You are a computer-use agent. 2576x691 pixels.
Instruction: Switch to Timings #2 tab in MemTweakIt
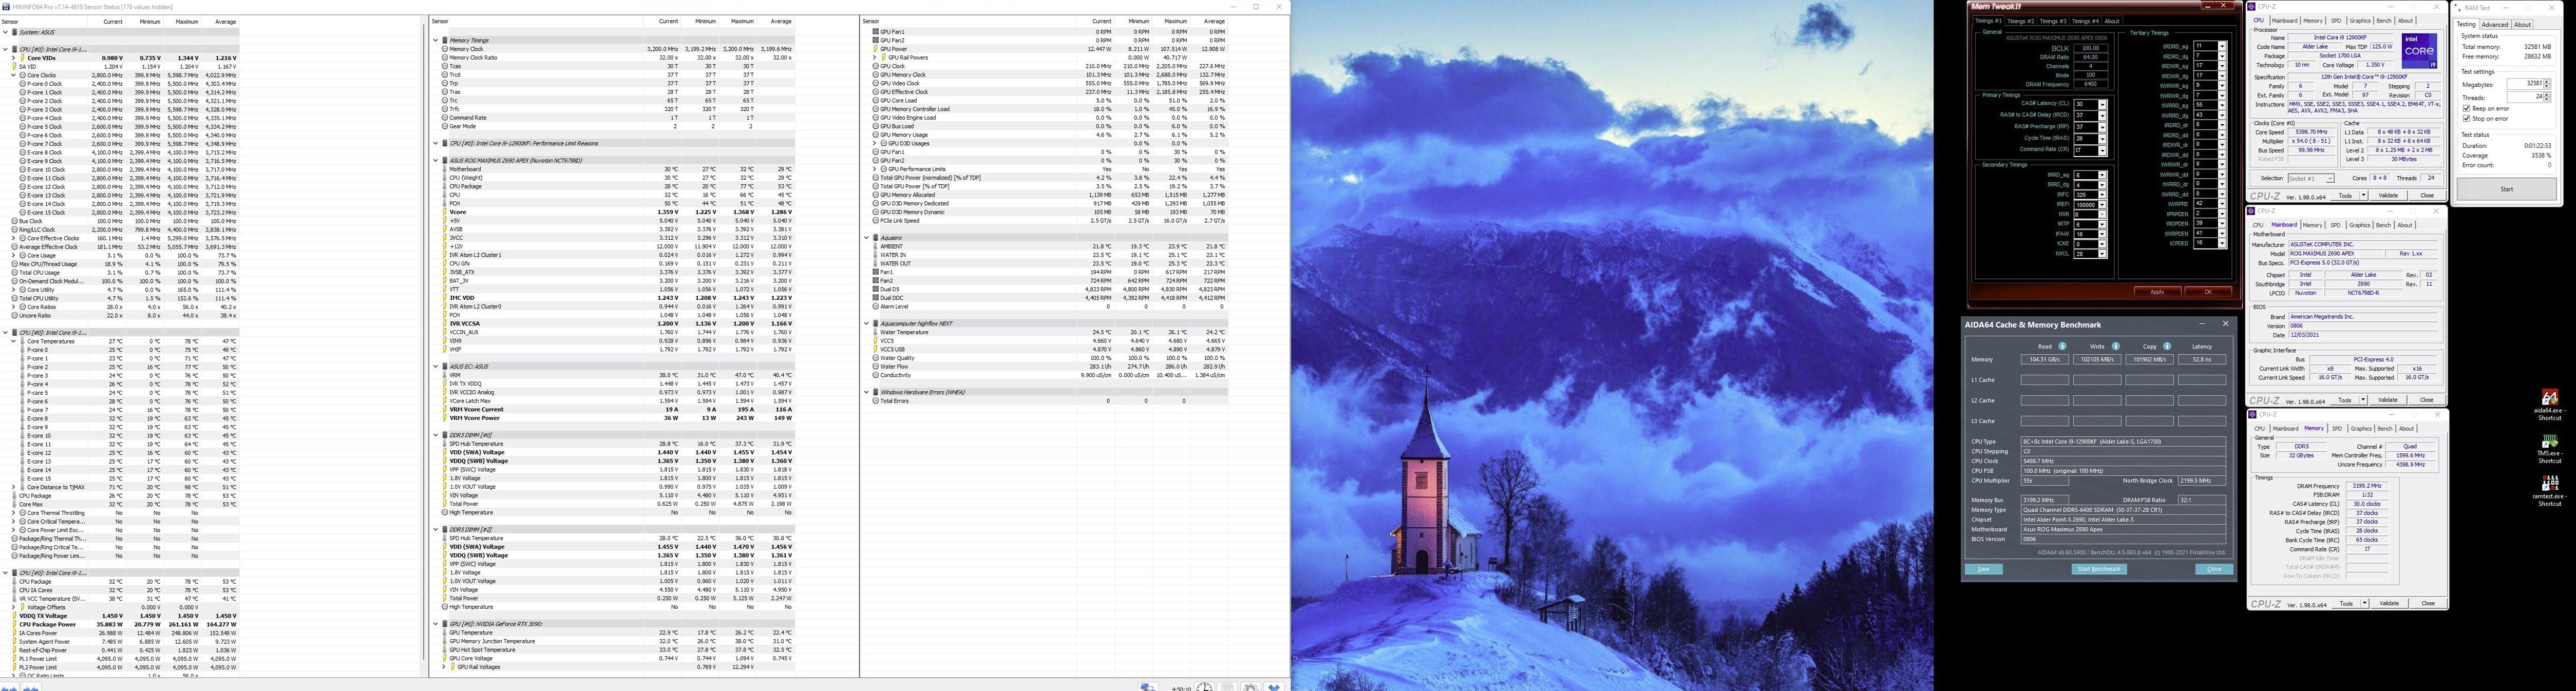tap(2020, 21)
